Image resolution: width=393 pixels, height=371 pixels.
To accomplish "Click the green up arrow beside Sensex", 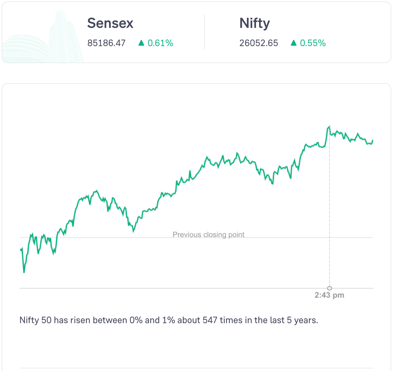I will point(141,43).
